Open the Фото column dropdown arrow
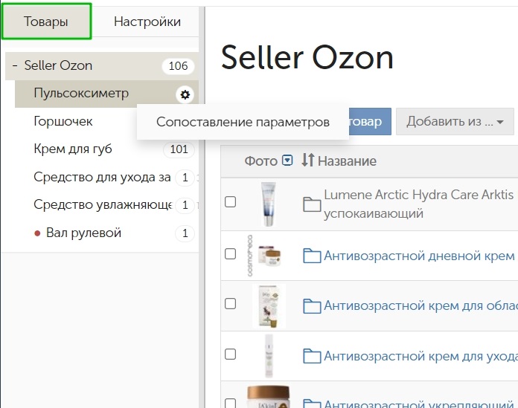 coord(288,161)
